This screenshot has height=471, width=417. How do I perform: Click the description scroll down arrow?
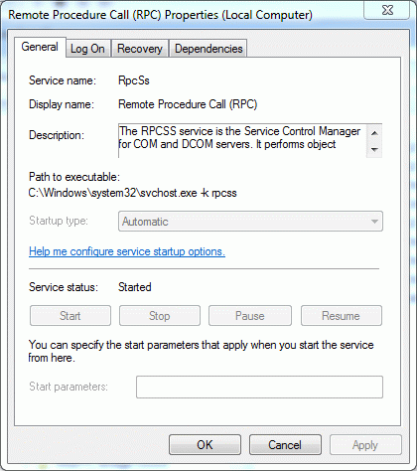(x=374, y=149)
